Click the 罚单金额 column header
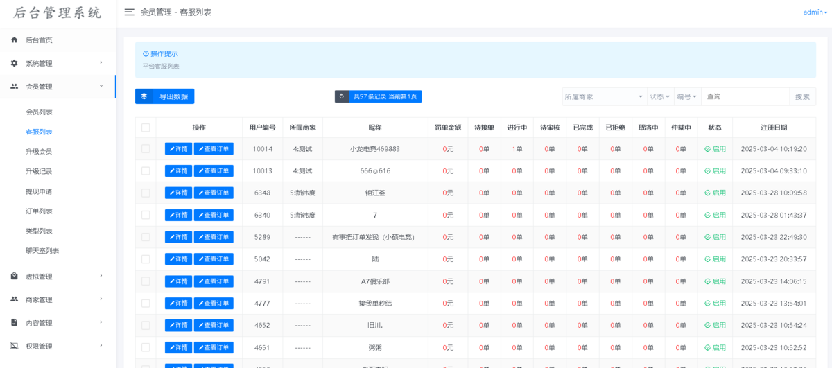 click(448, 128)
